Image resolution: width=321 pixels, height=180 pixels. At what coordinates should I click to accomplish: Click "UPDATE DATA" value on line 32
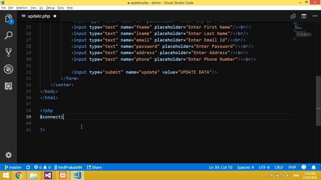(195, 72)
